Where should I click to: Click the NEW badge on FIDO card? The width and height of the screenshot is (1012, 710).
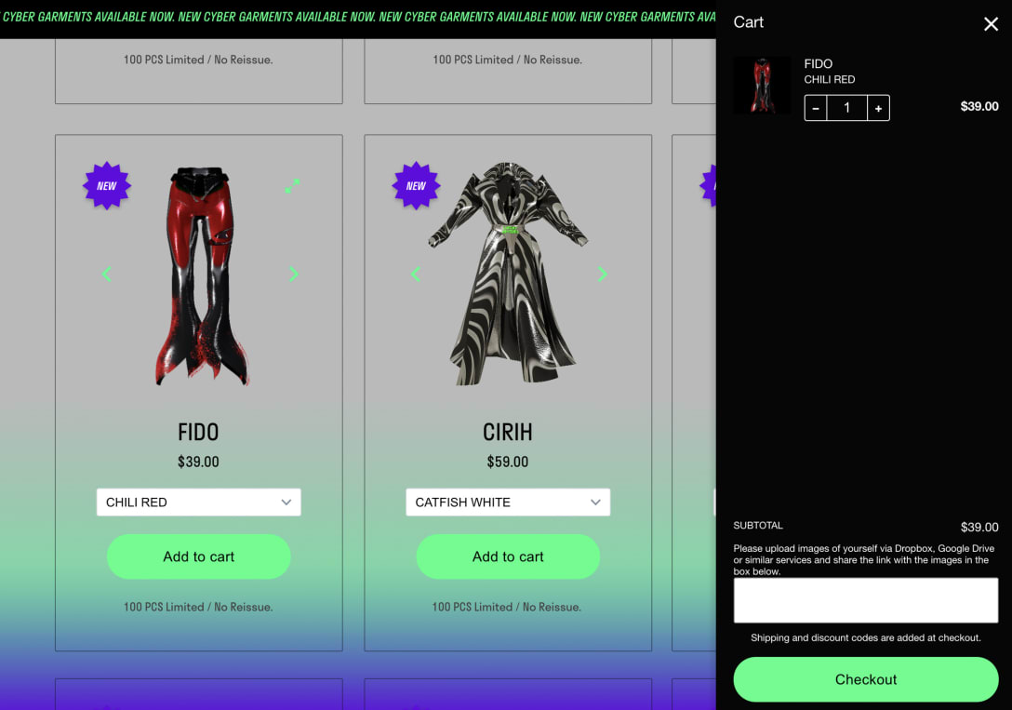pyautogui.click(x=107, y=186)
